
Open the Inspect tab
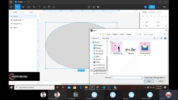point(159,12)
